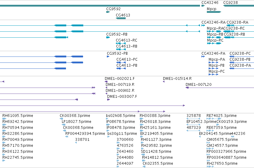Click EST CK02355.5prime
254x168 pixels.
pyautogui.click(x=144, y=167)
